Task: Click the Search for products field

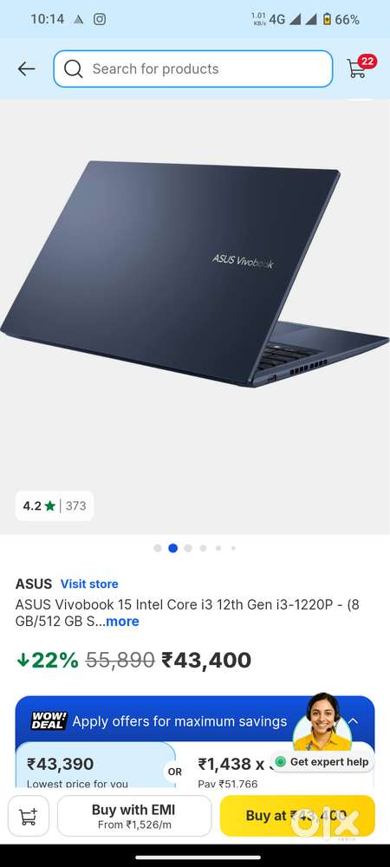Action: [x=193, y=69]
